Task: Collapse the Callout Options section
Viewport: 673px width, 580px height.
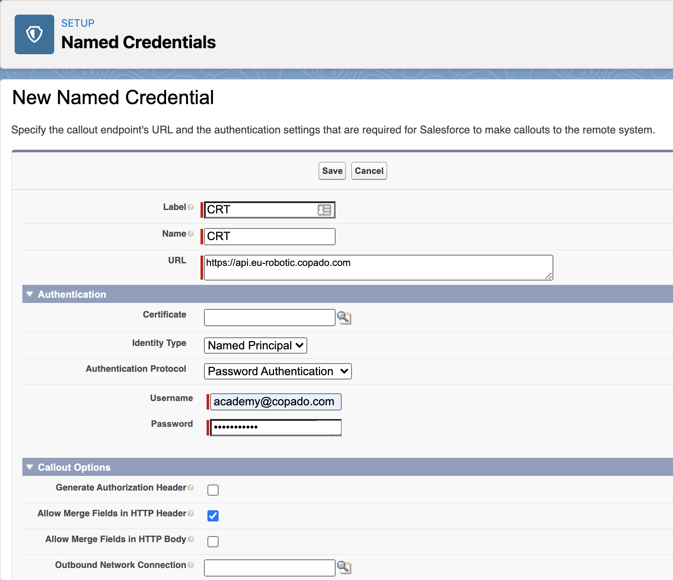Action: 30,467
